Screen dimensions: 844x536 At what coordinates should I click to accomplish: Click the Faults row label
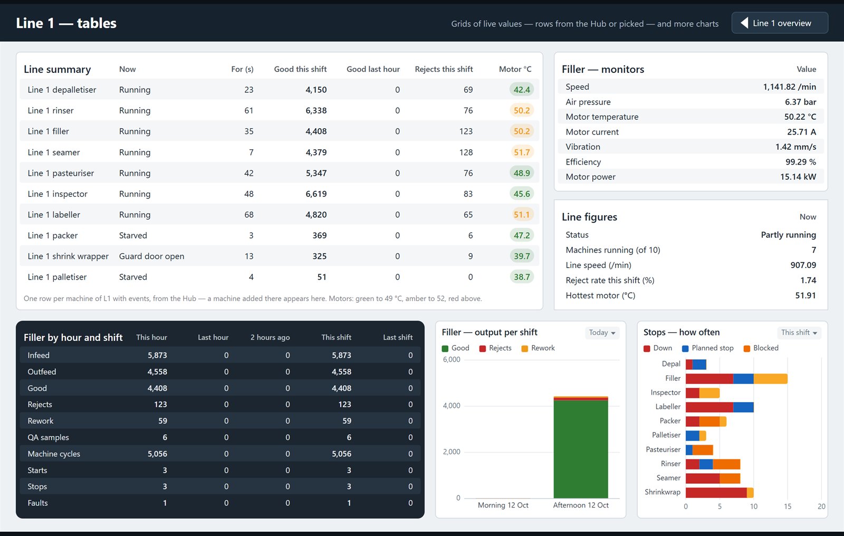click(x=37, y=503)
